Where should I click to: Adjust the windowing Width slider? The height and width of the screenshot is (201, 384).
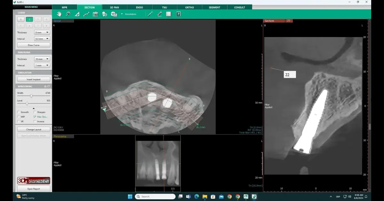pos(31,96)
